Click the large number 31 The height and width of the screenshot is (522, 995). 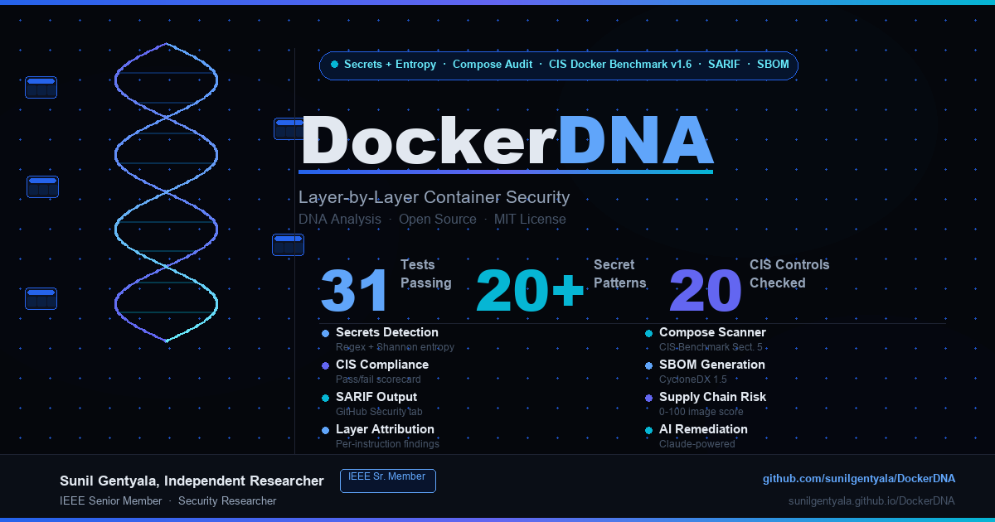[355, 291]
